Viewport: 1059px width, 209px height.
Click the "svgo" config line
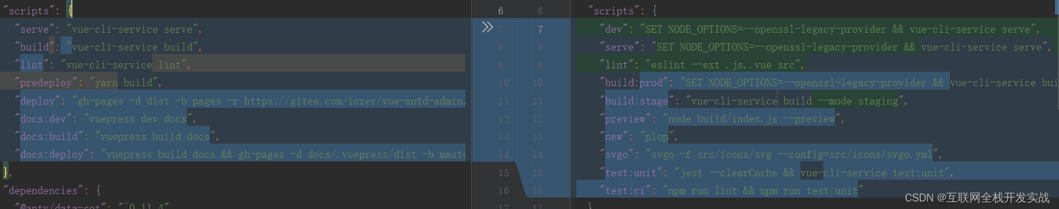tap(771, 154)
